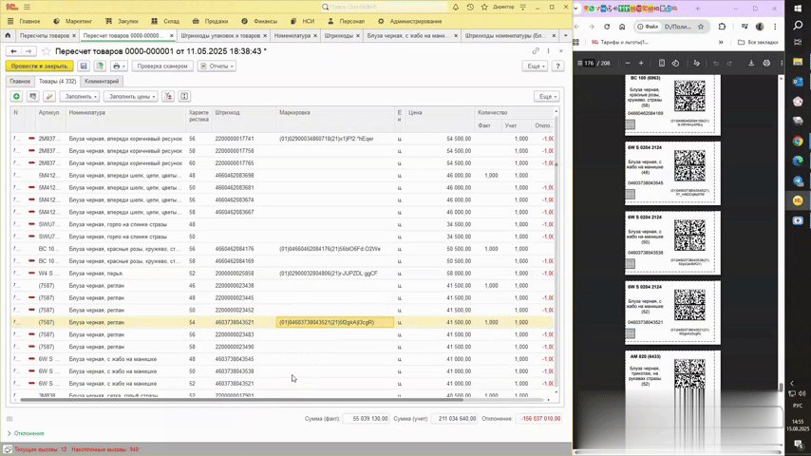Click the PDF page number field showing 176
Screen dimensions: 811x456
click(589, 63)
